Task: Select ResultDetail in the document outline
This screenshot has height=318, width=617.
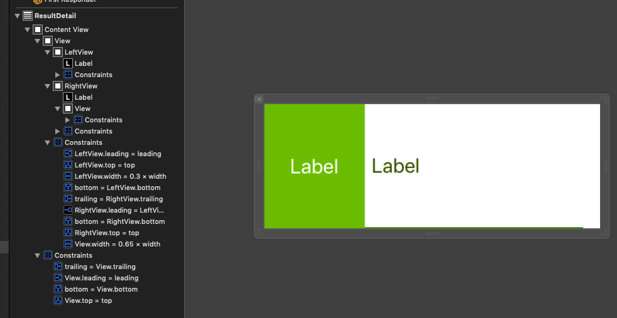Action: click(x=55, y=16)
